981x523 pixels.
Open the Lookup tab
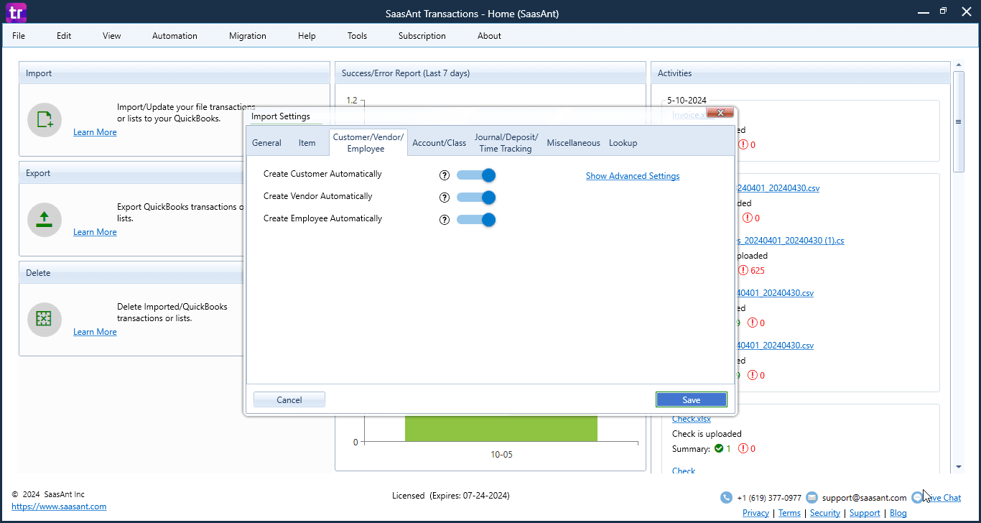[623, 143]
